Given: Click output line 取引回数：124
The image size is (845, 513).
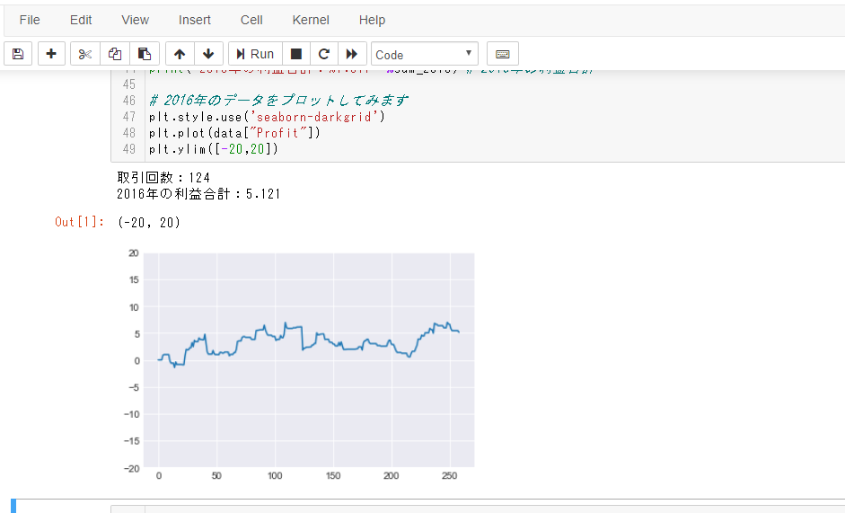Looking at the screenshot, I should point(163,178).
